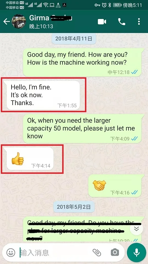Open the three-dot more options menu
148x264 pixels.
click(x=139, y=22)
